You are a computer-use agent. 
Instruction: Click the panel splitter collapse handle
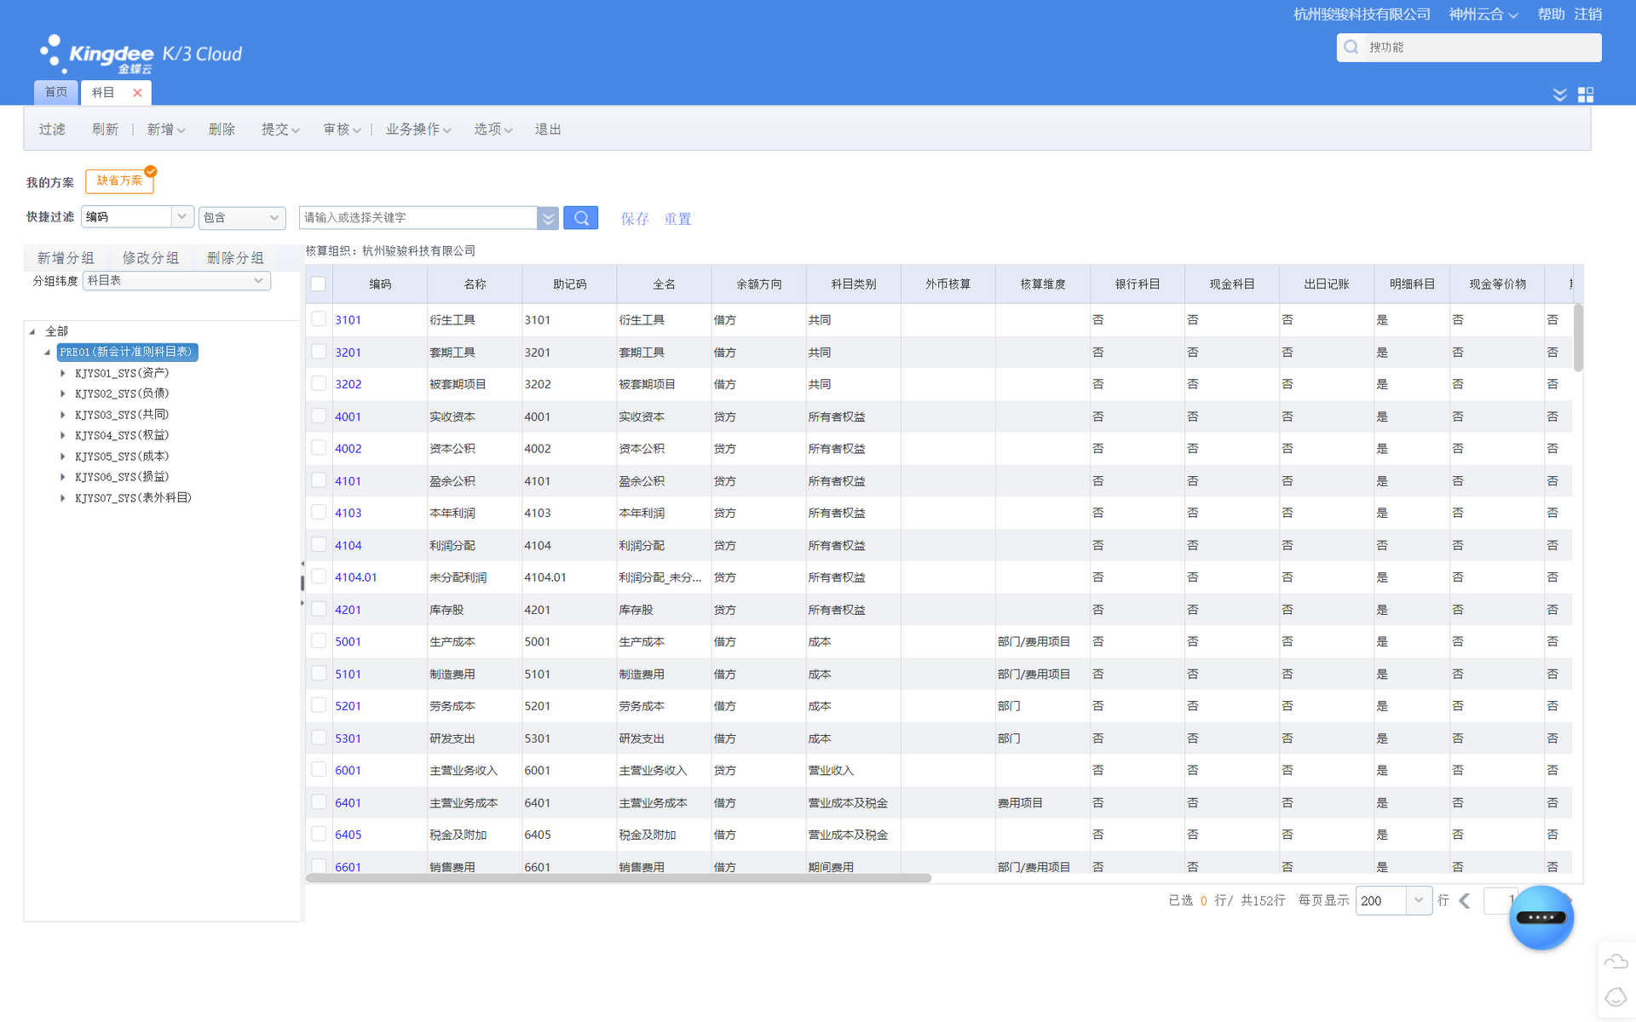click(302, 583)
